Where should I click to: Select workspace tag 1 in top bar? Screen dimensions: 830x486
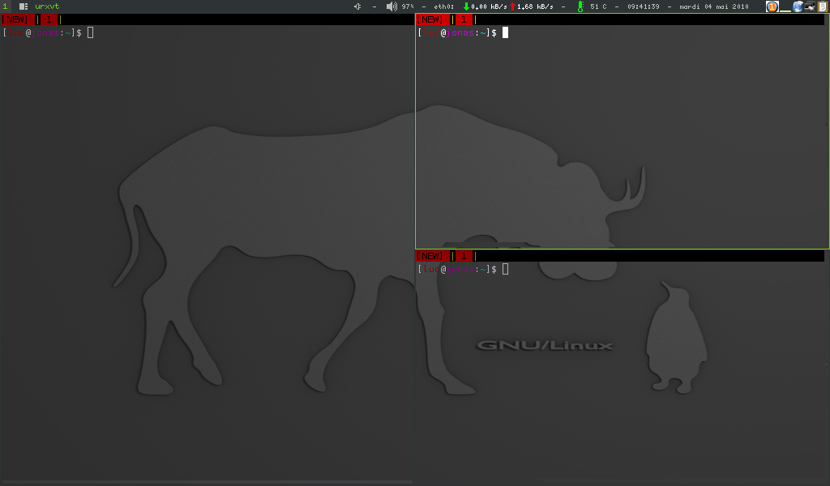pos(5,6)
